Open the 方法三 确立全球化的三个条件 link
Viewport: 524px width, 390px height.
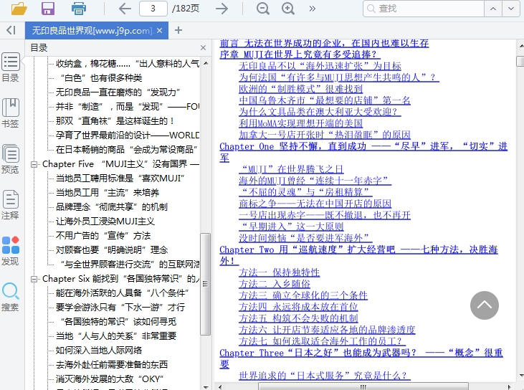tap(303, 295)
